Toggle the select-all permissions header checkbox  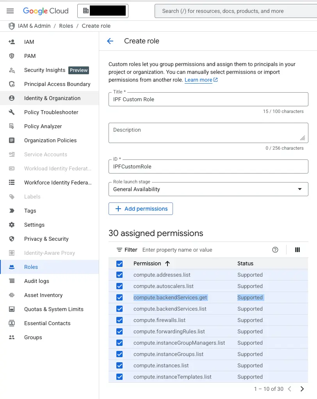119,264
